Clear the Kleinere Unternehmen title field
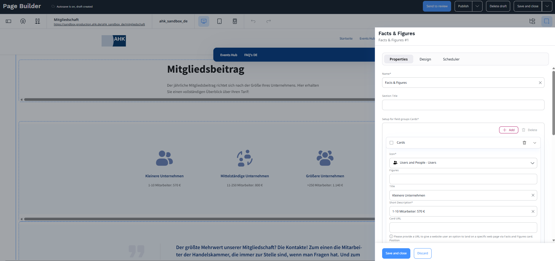Viewport: 555px width, 261px height. click(x=533, y=195)
